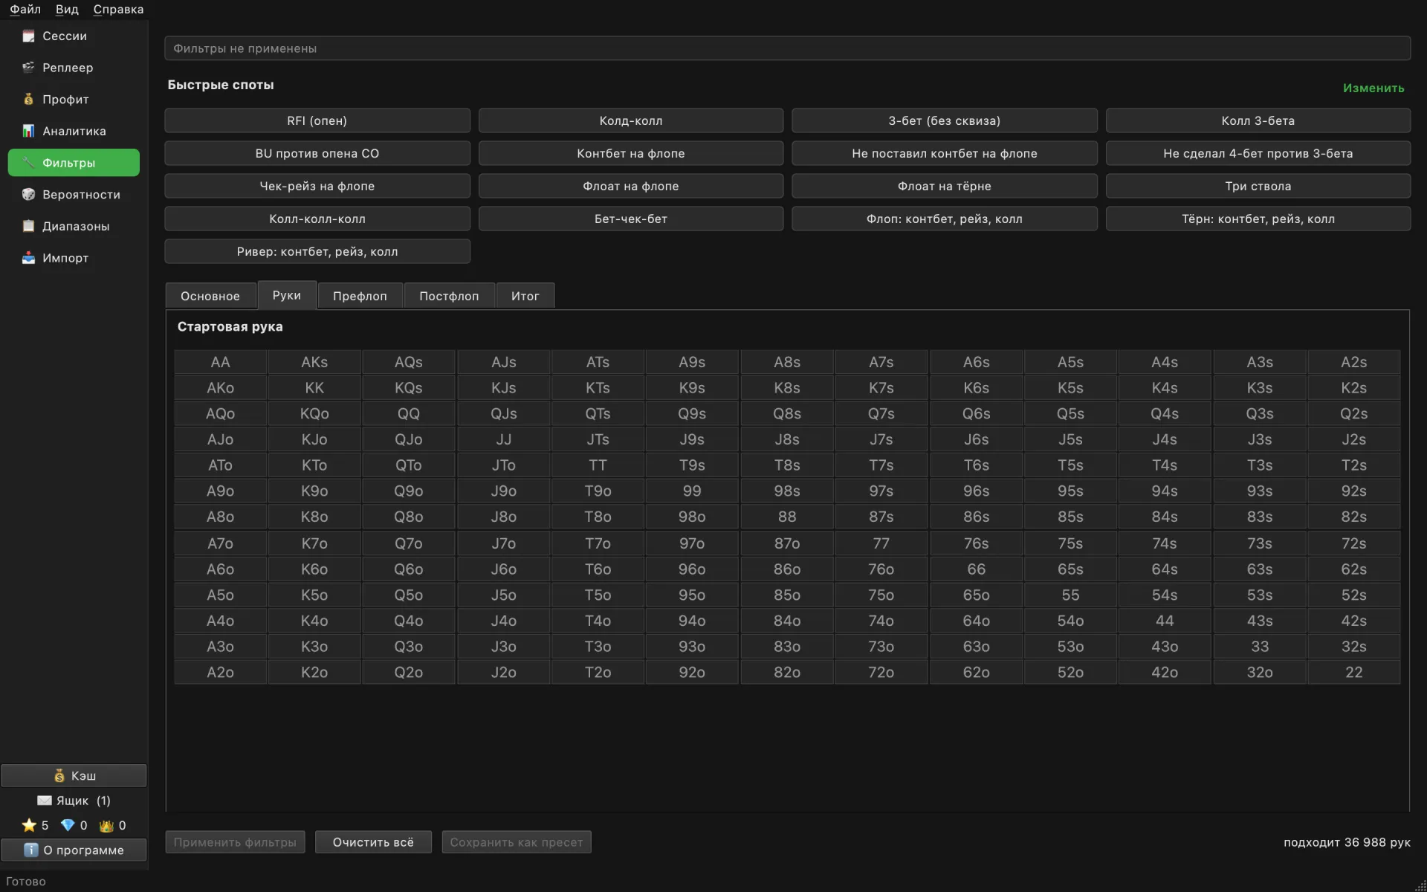The image size is (1427, 892).
Task: Toggle the KK hand cell
Action: (x=314, y=388)
